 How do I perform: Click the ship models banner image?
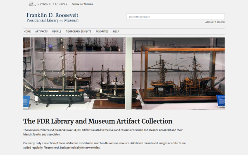pos(124,74)
